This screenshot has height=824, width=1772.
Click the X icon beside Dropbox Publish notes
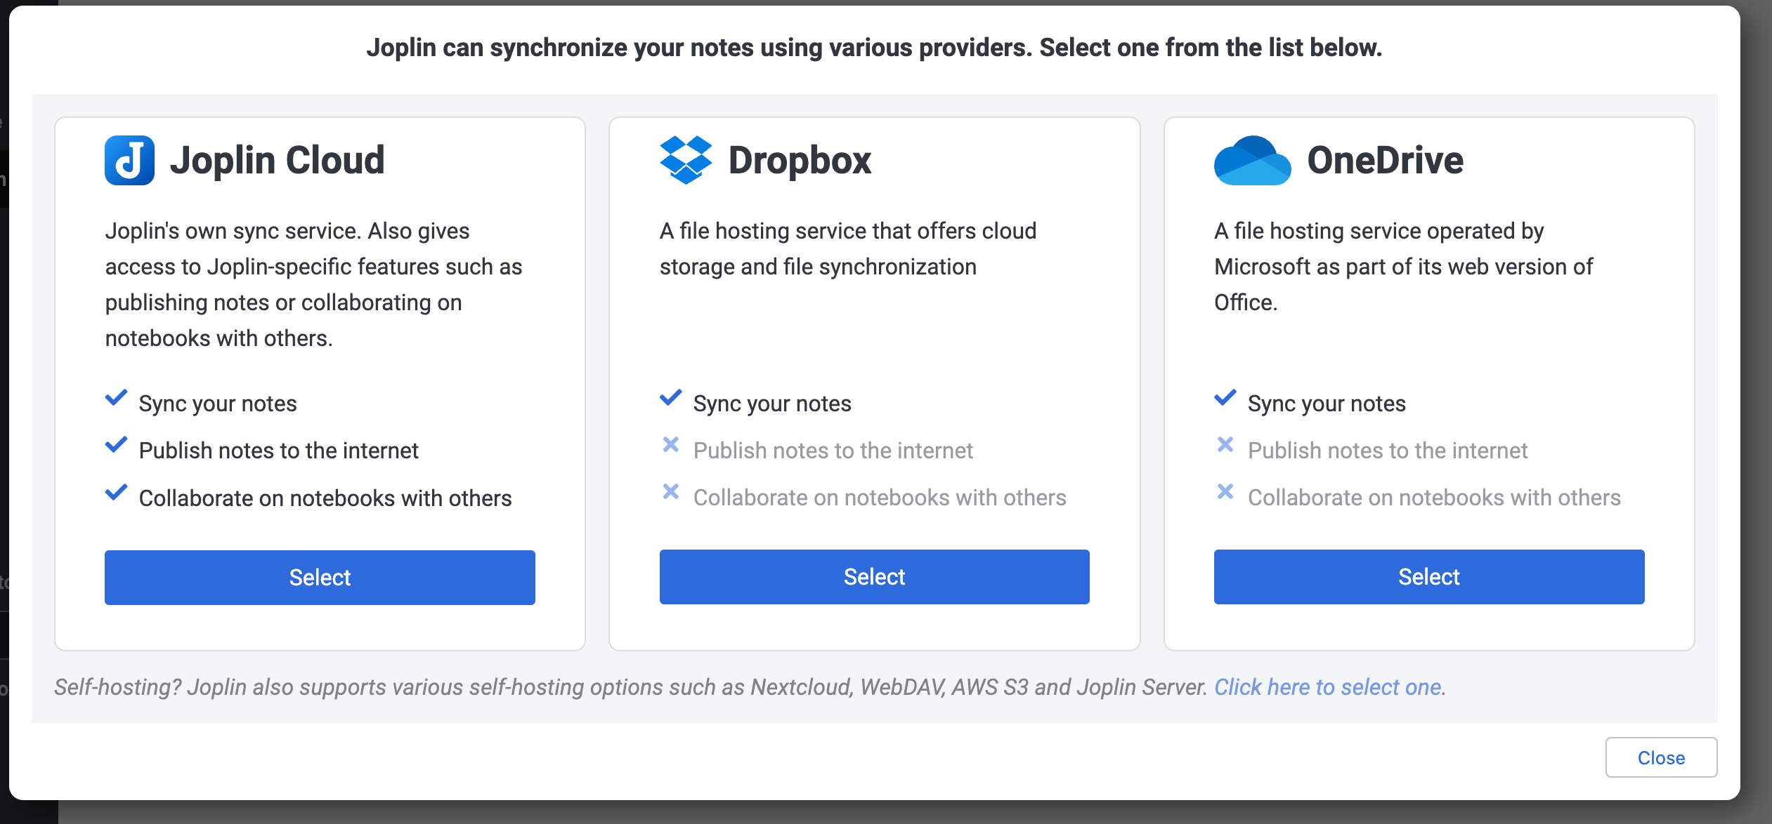tap(671, 444)
